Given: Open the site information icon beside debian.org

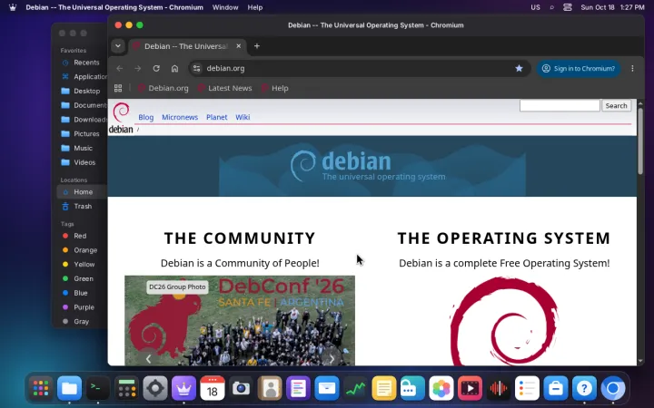Looking at the screenshot, I should (197, 68).
